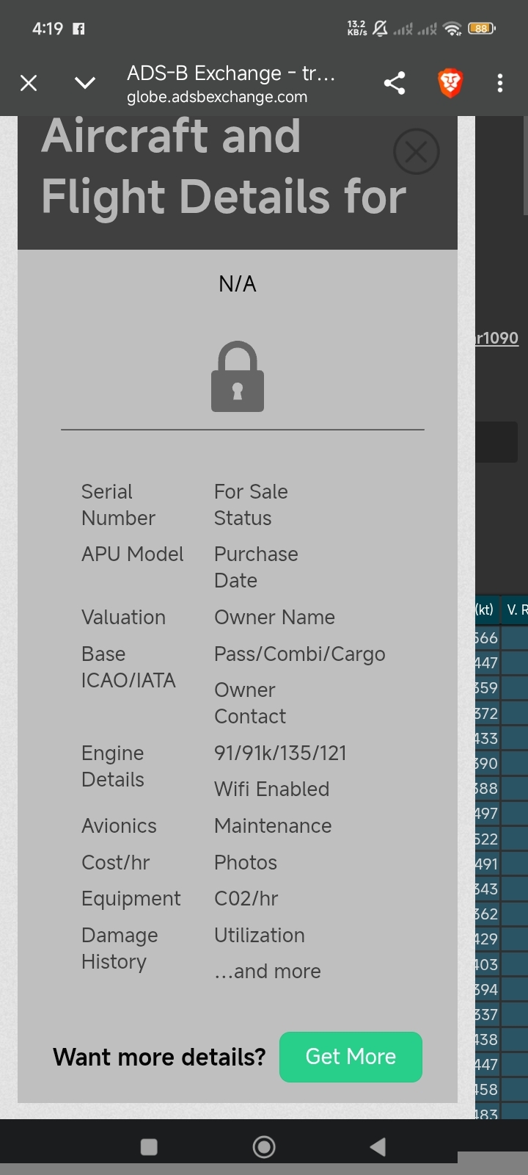
Task: Tap the Android home circle button
Action: [x=264, y=1146]
